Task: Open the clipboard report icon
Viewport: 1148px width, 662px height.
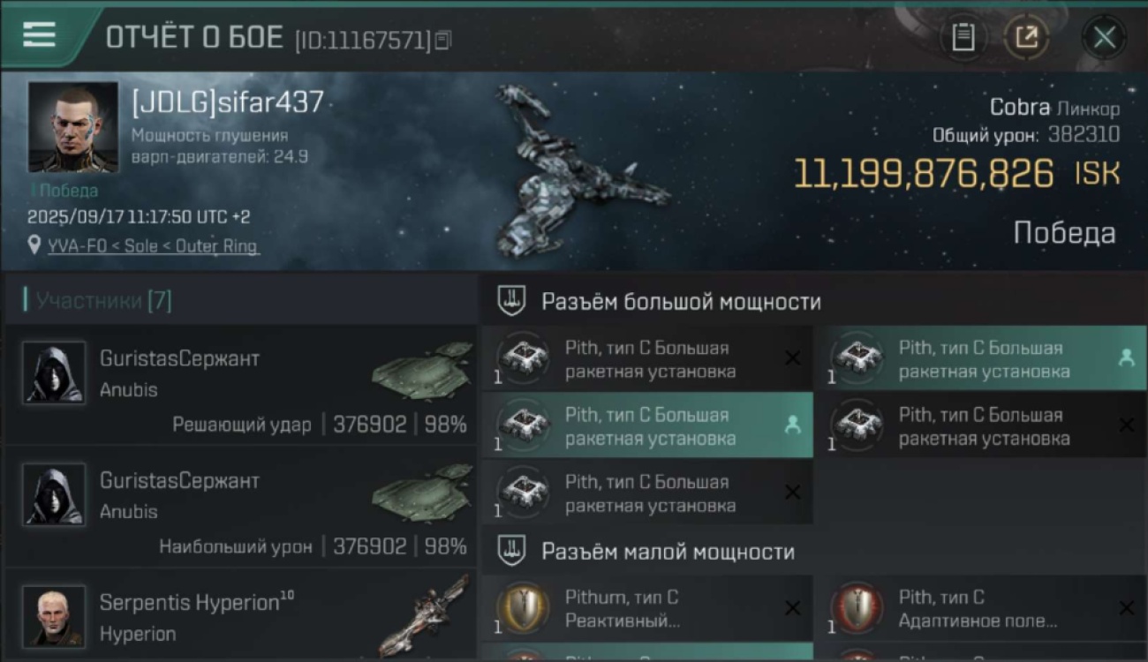Action: point(963,37)
